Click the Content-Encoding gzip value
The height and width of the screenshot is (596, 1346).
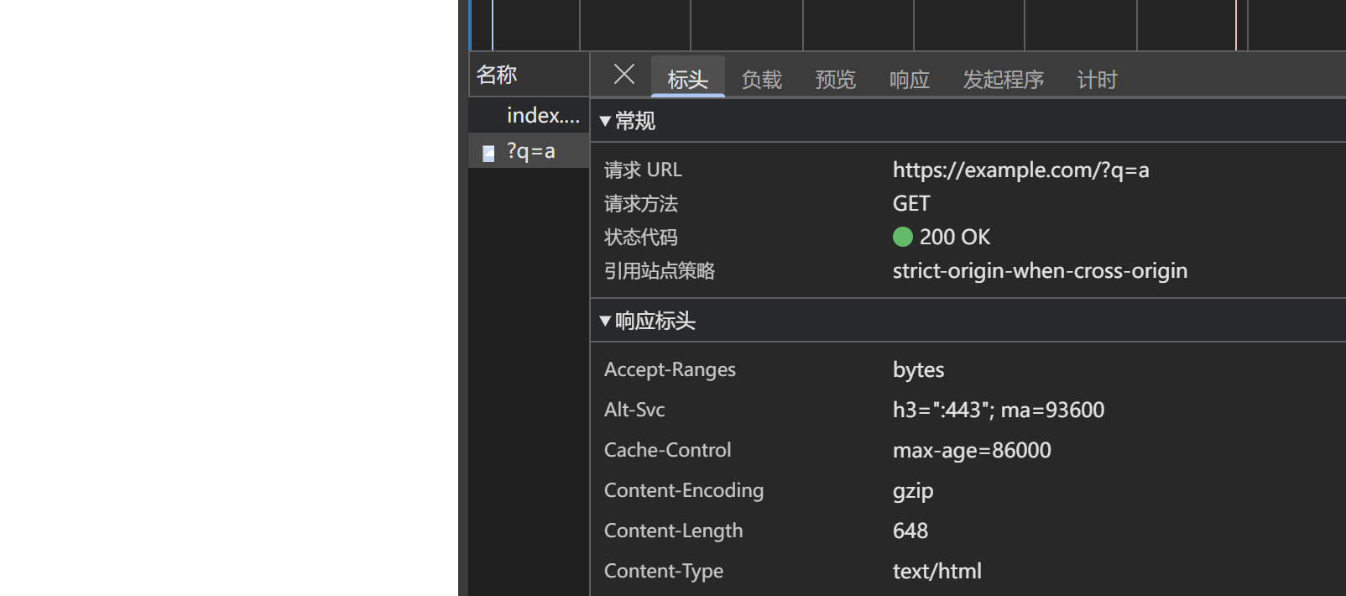(x=913, y=491)
